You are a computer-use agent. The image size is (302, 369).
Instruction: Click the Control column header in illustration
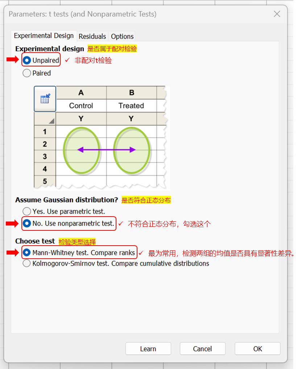(x=81, y=106)
